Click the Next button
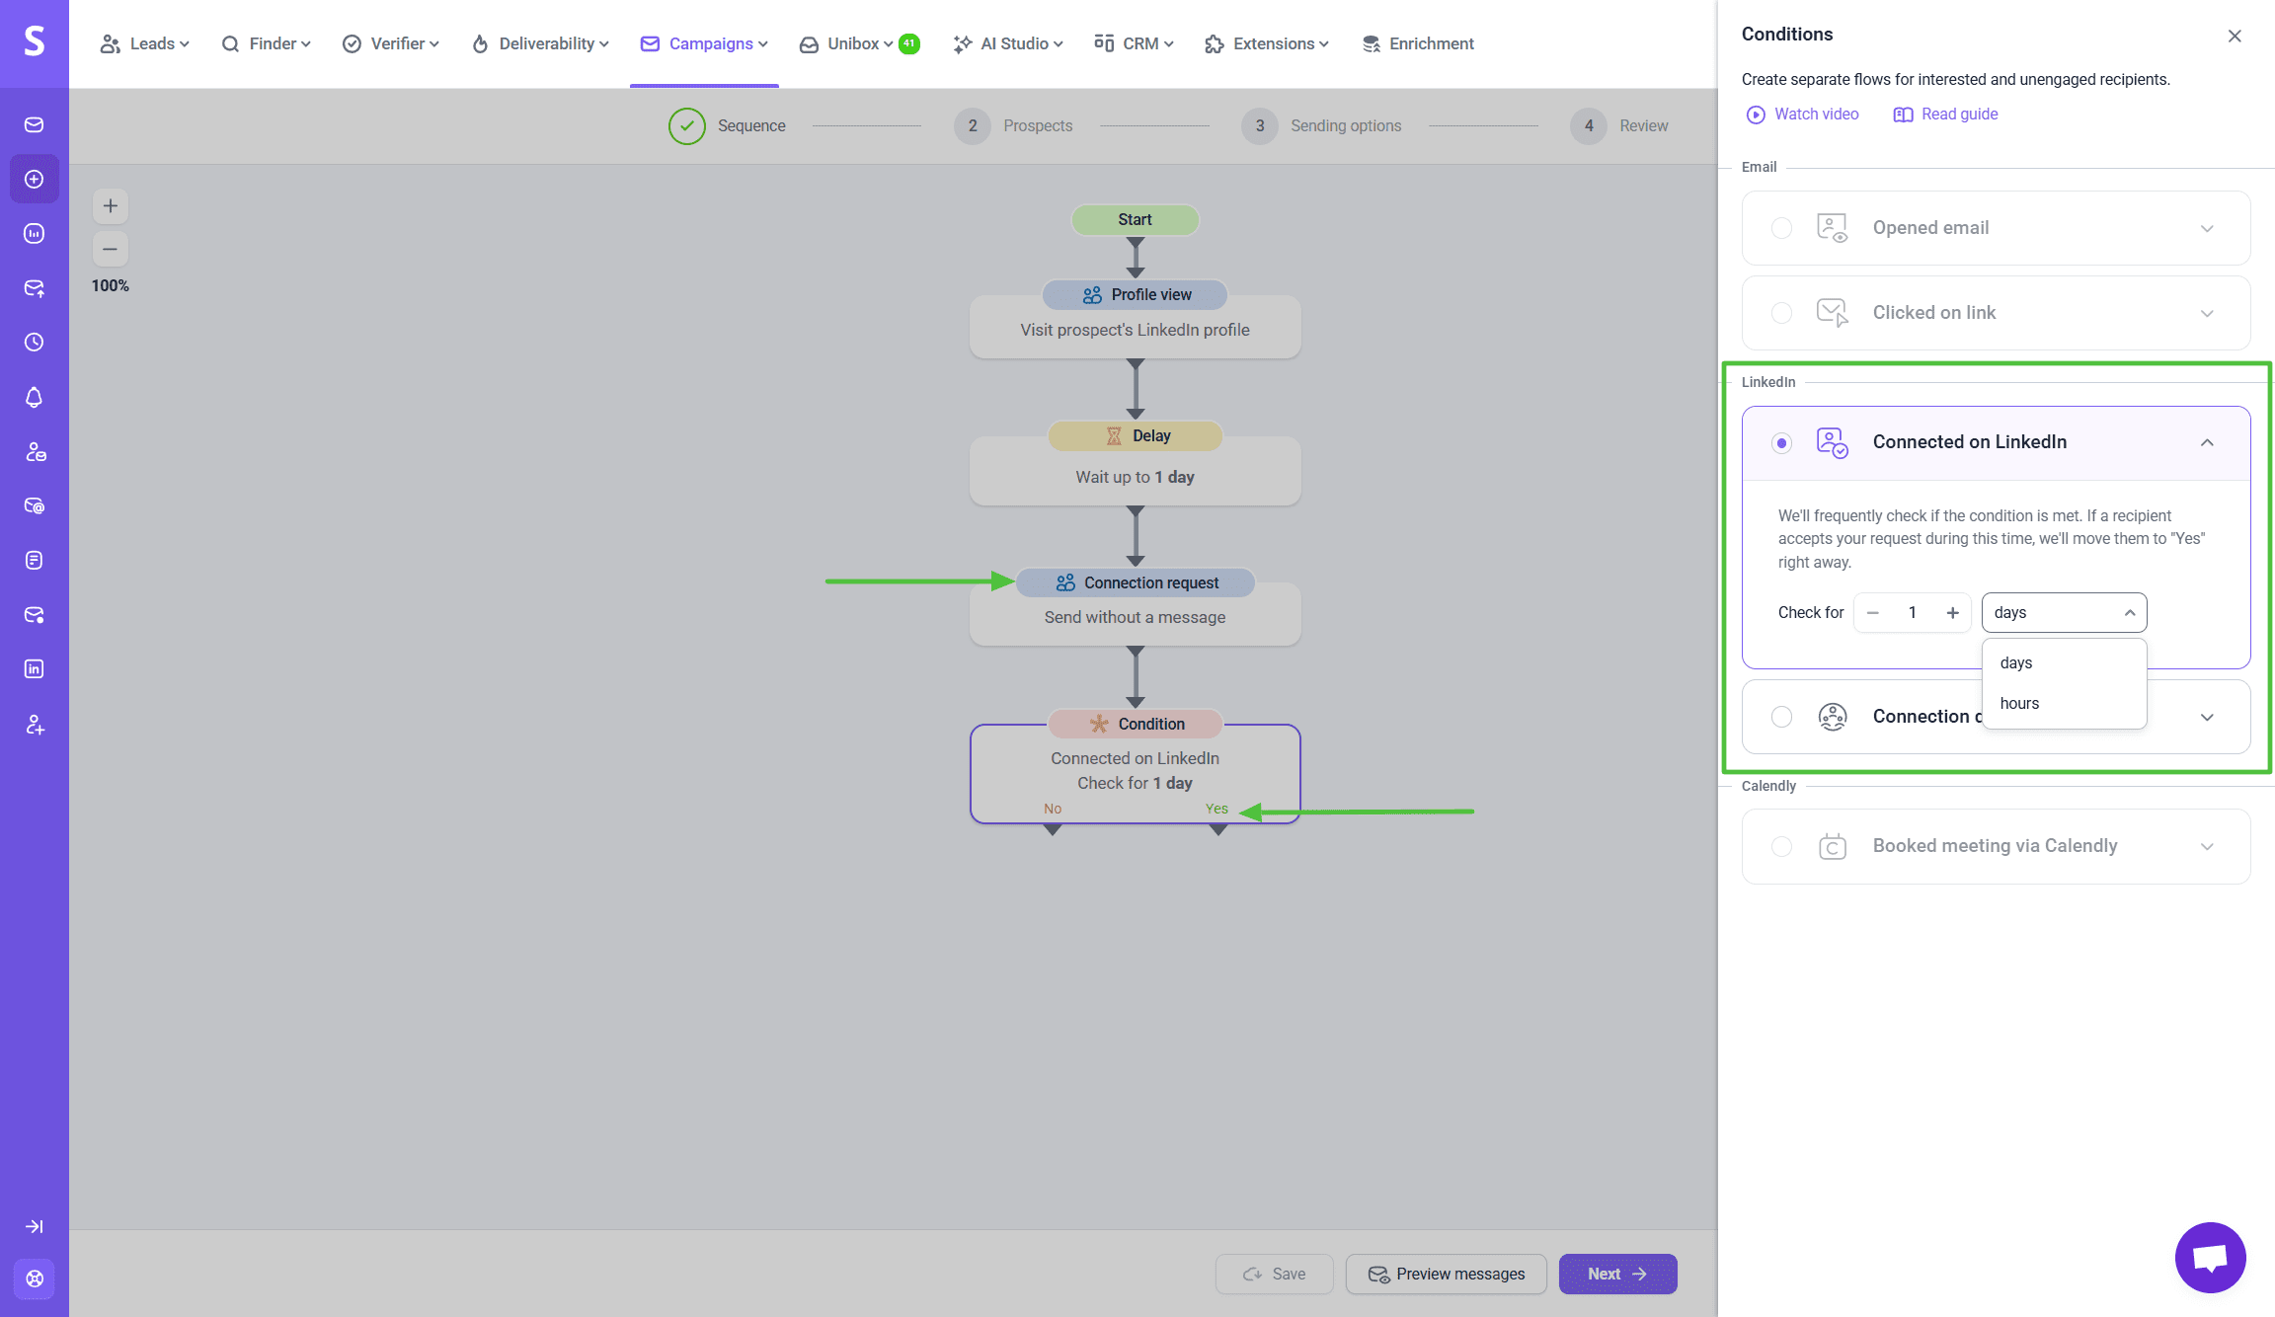Viewport: 2275px width, 1317px height. (x=1617, y=1274)
